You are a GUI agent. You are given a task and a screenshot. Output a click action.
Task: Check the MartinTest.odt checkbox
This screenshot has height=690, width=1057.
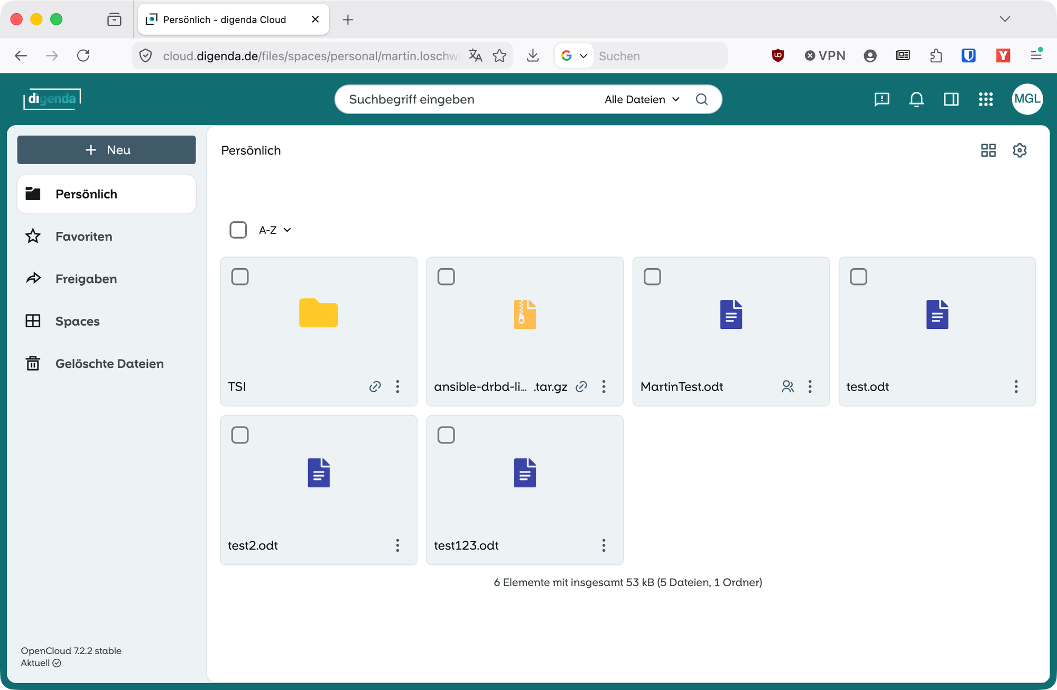coord(652,277)
